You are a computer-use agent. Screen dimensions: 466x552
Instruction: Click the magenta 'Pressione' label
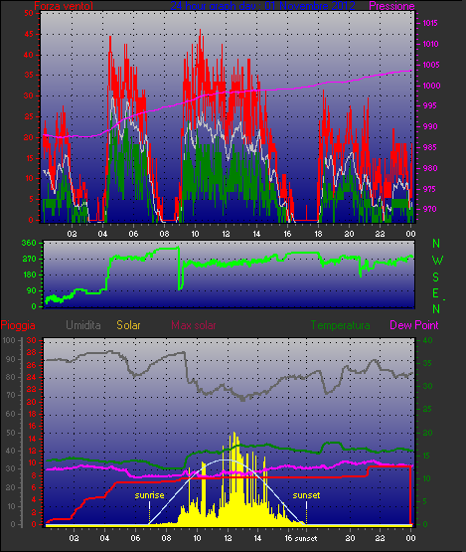[x=391, y=6]
